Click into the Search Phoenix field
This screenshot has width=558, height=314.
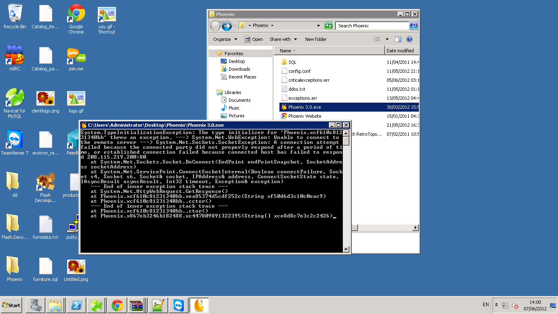pyautogui.click(x=372, y=26)
